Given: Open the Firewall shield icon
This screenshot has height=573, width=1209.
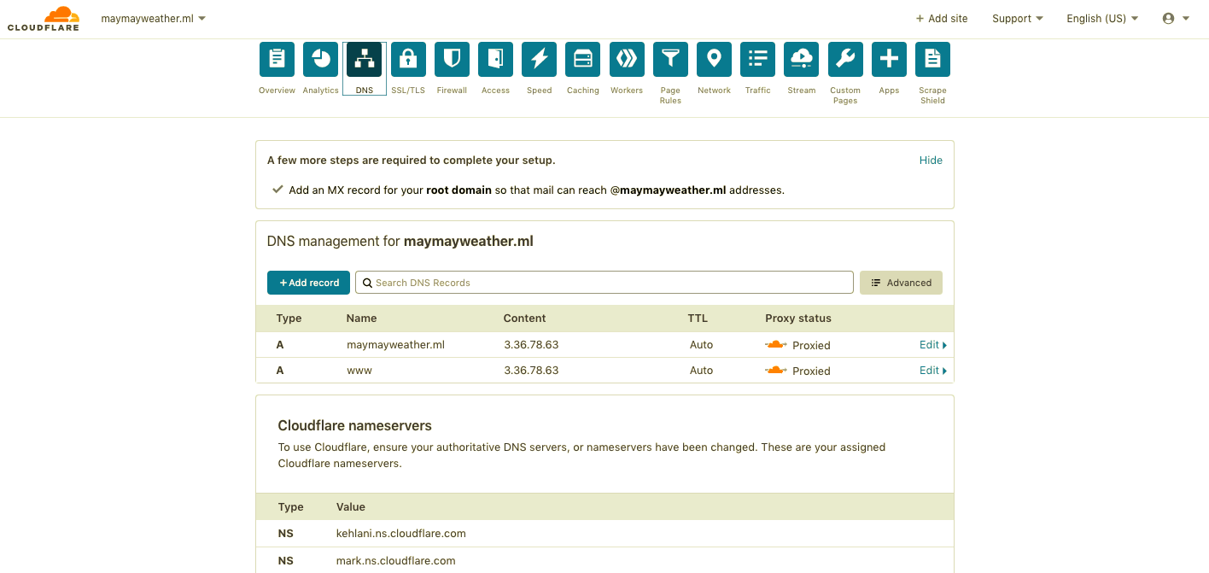Looking at the screenshot, I should coord(452,59).
